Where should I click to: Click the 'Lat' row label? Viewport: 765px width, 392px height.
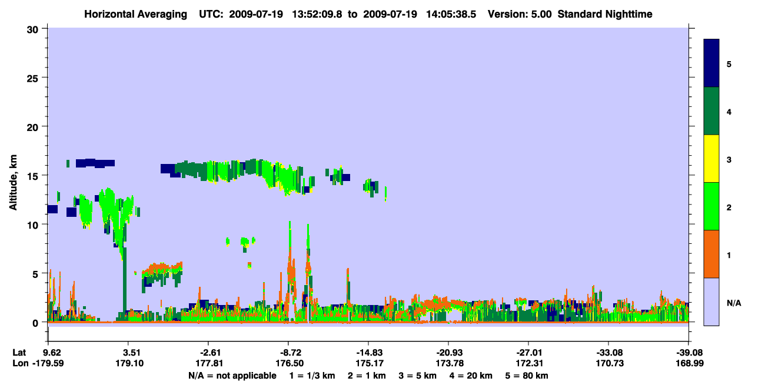click(x=19, y=353)
